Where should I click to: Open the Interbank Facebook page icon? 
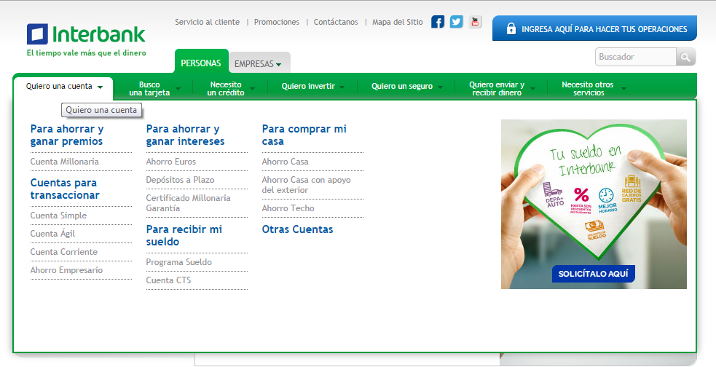[x=438, y=21]
